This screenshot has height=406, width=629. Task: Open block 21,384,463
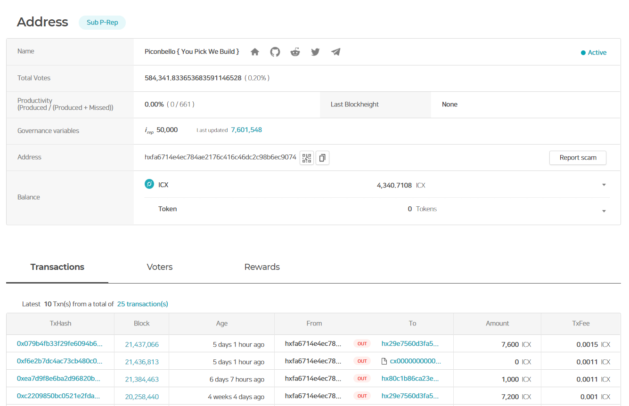(142, 380)
